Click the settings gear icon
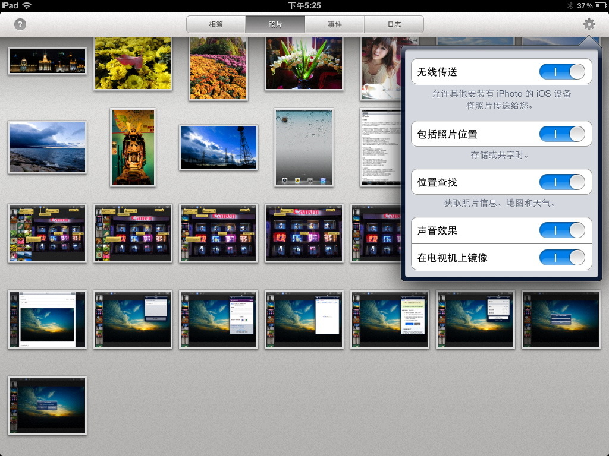This screenshot has height=456, width=609. tap(589, 24)
